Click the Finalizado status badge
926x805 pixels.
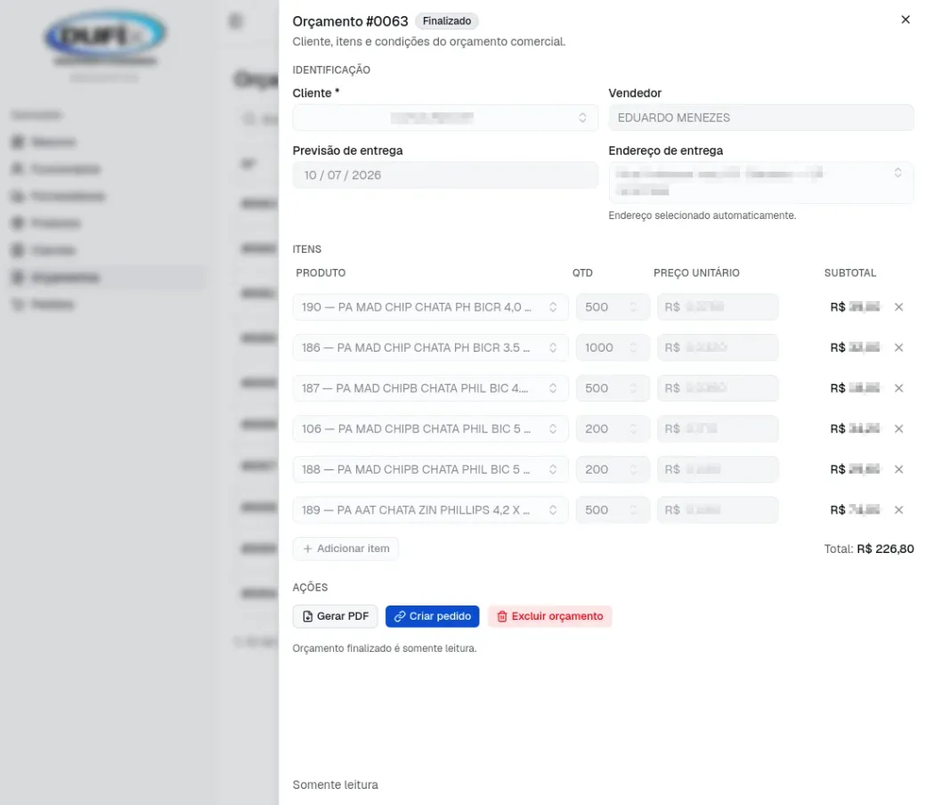(446, 21)
